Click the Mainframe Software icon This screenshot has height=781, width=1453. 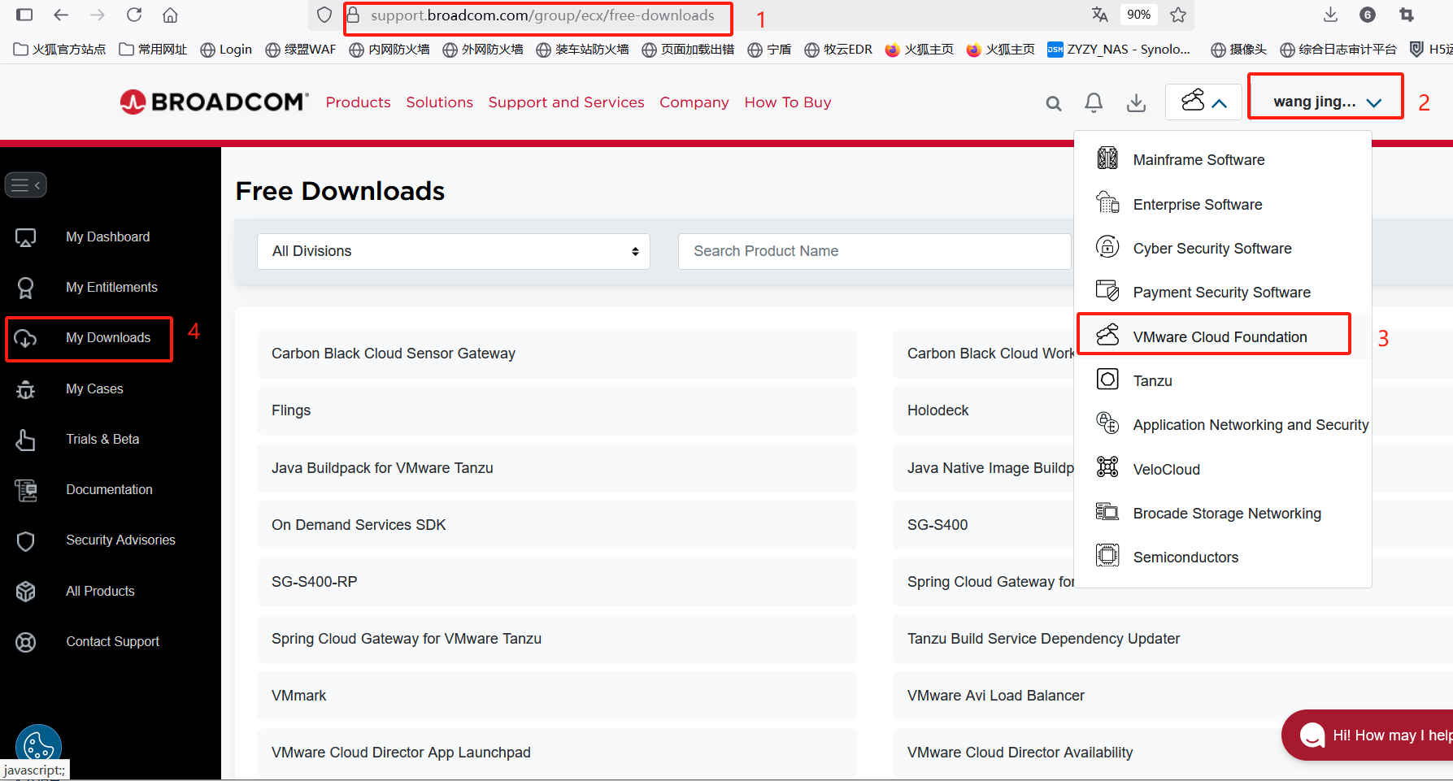point(1107,158)
